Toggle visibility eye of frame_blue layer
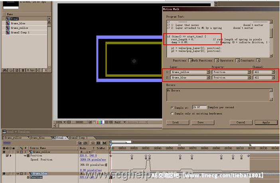 [x=4, y=173]
